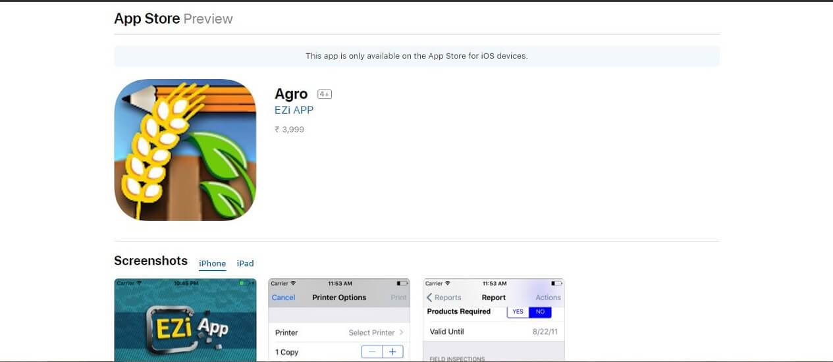This screenshot has width=833, height=362.
Task: Click the Valid Until date 8/22/11
Action: point(545,332)
